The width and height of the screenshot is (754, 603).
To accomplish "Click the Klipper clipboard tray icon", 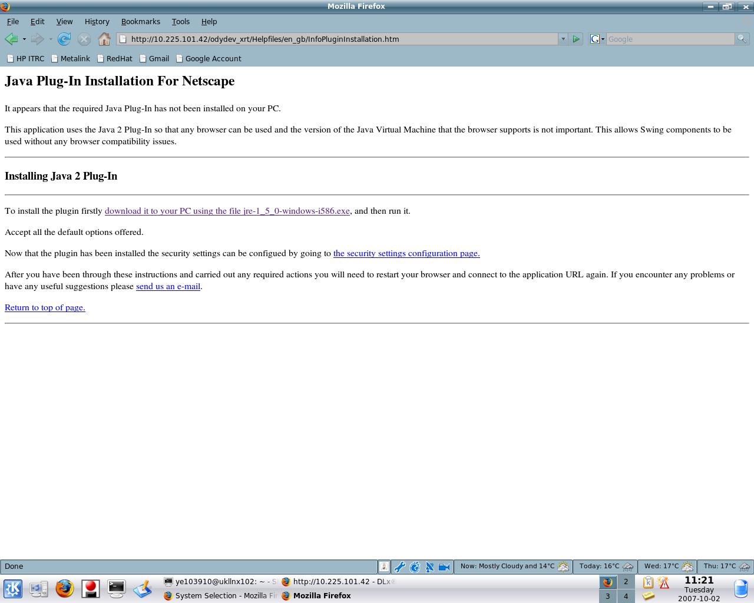I will point(648,582).
